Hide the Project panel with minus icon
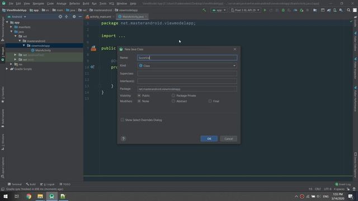This screenshot has height=201, width=358. (80, 17)
